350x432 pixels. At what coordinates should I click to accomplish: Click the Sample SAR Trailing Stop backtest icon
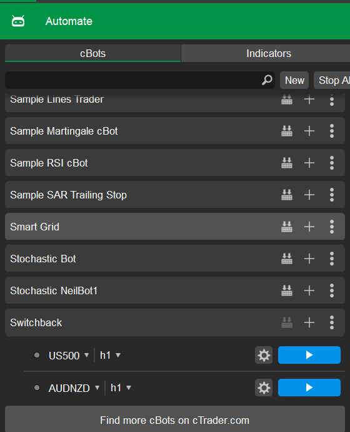pos(287,195)
